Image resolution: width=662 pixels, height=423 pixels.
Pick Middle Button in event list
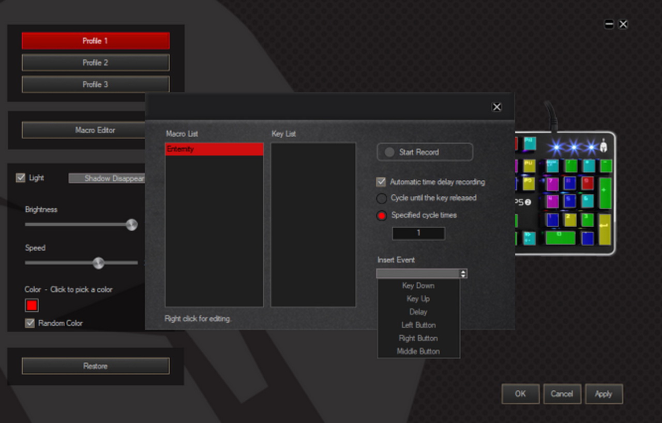pyautogui.click(x=418, y=351)
